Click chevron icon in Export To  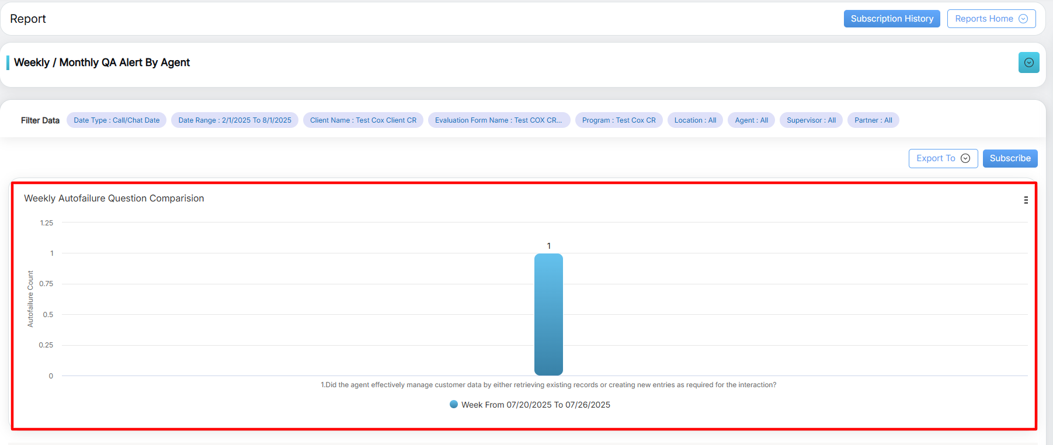pos(965,158)
